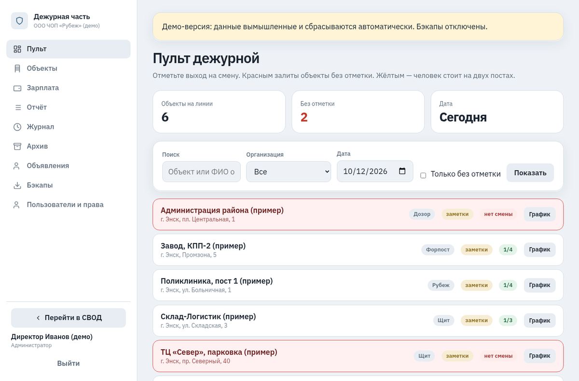Go to Архив section
579x381 pixels.
(x=69, y=146)
